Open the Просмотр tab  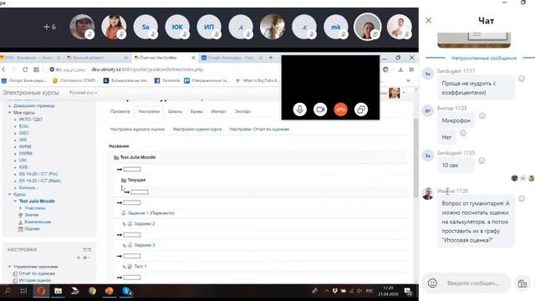(120, 111)
